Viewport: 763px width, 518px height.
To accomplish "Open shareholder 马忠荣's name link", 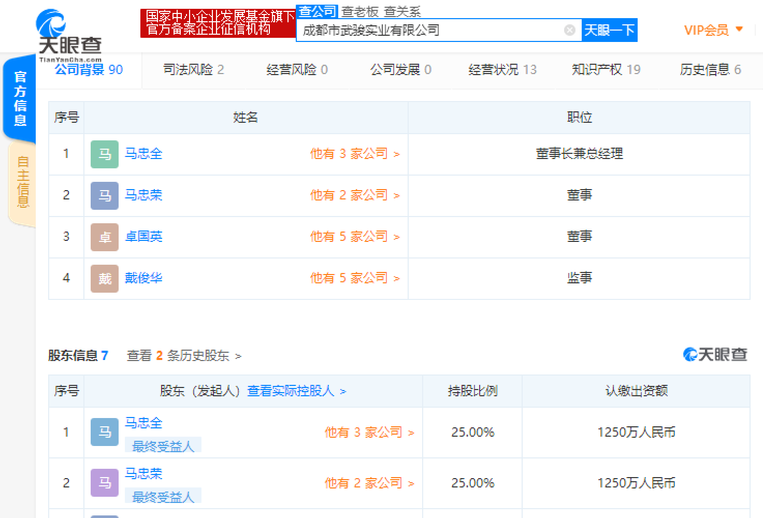I will (143, 474).
